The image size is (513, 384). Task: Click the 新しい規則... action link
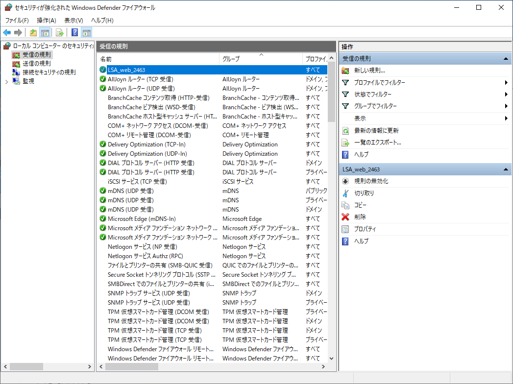coord(369,71)
